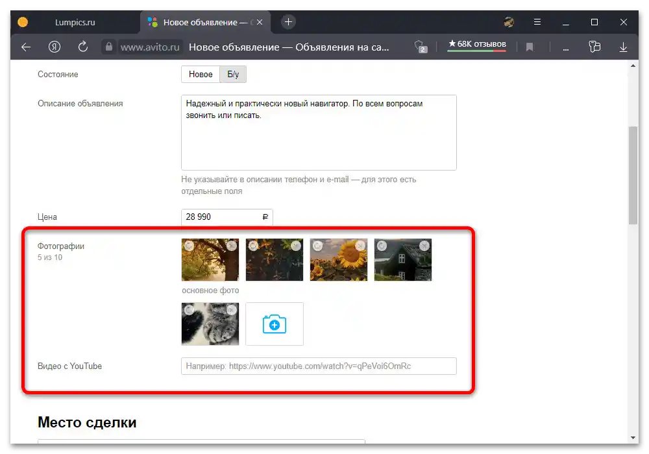Screen dimensions: 649x454
Task: Rotate the dark leaves photo
Action: tap(253, 246)
